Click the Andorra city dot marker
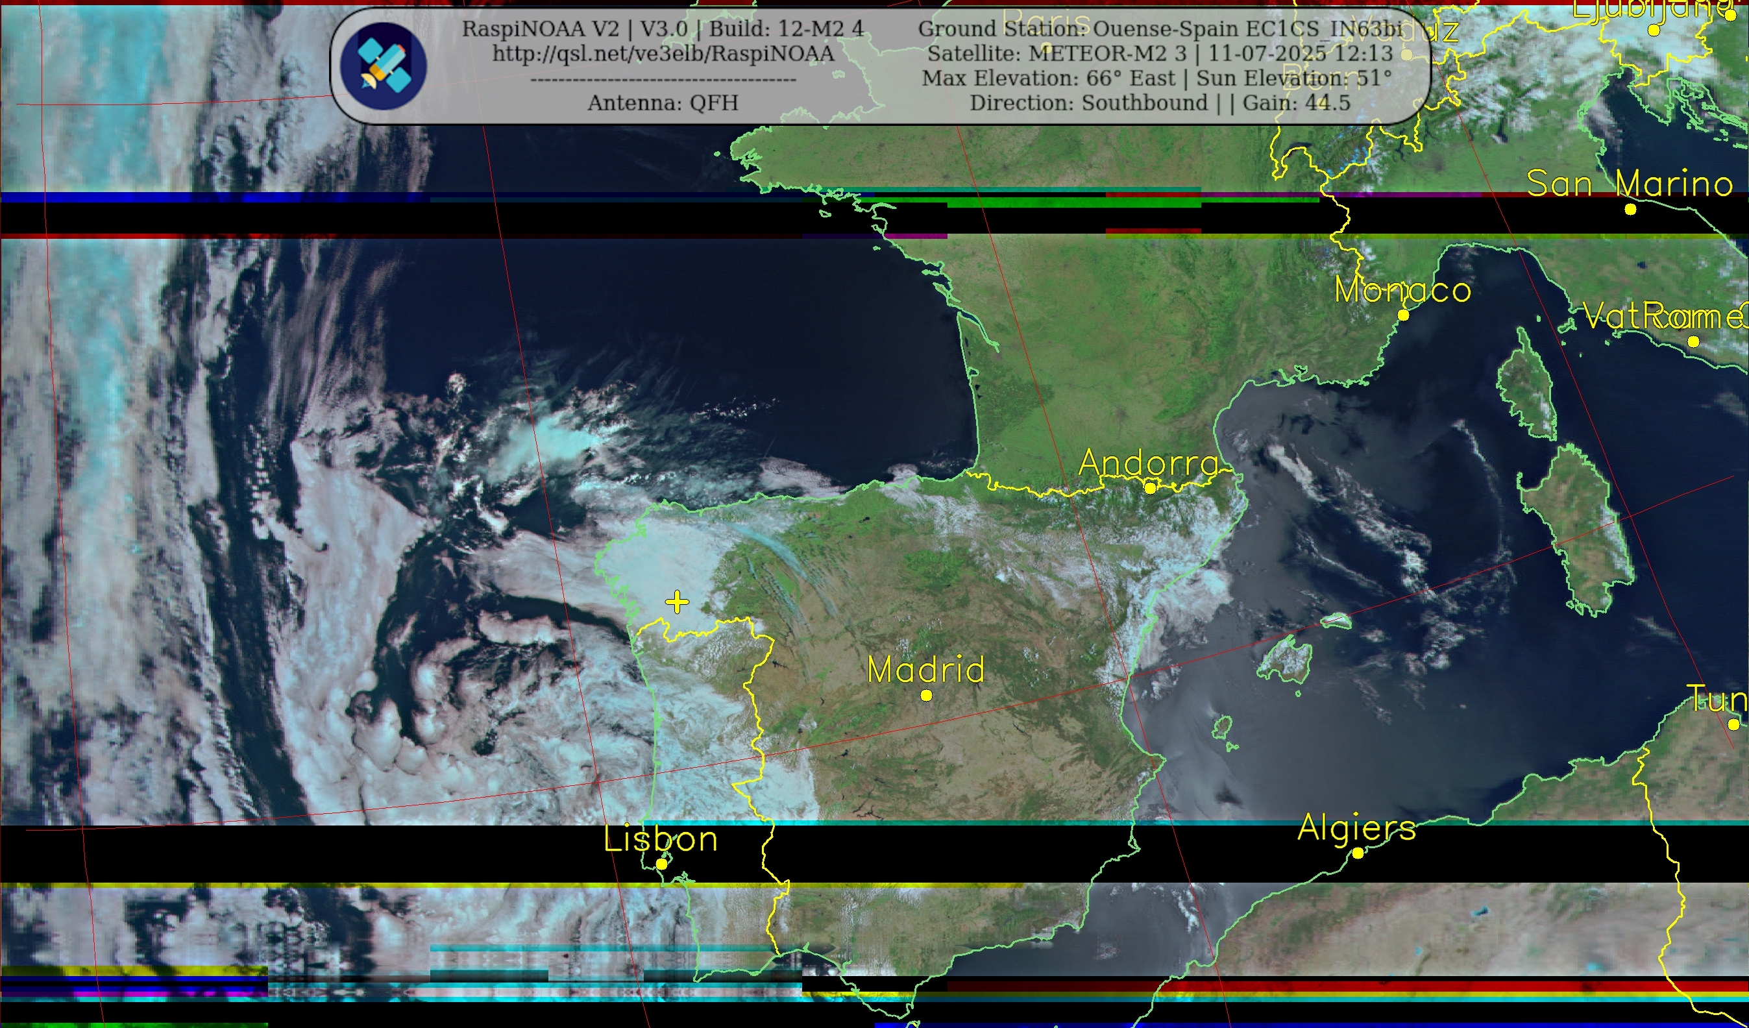The image size is (1749, 1028). point(1150,488)
